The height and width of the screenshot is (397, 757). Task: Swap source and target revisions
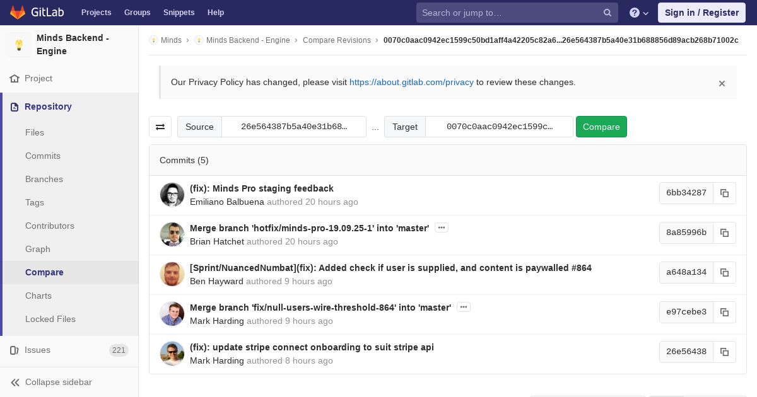(x=160, y=127)
